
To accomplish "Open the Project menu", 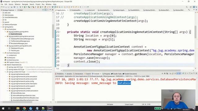I will point(38,4).
